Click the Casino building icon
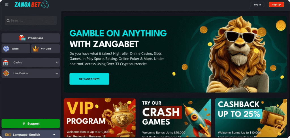Image resolution: width=290 pixels, height=138 pixels. [6, 62]
